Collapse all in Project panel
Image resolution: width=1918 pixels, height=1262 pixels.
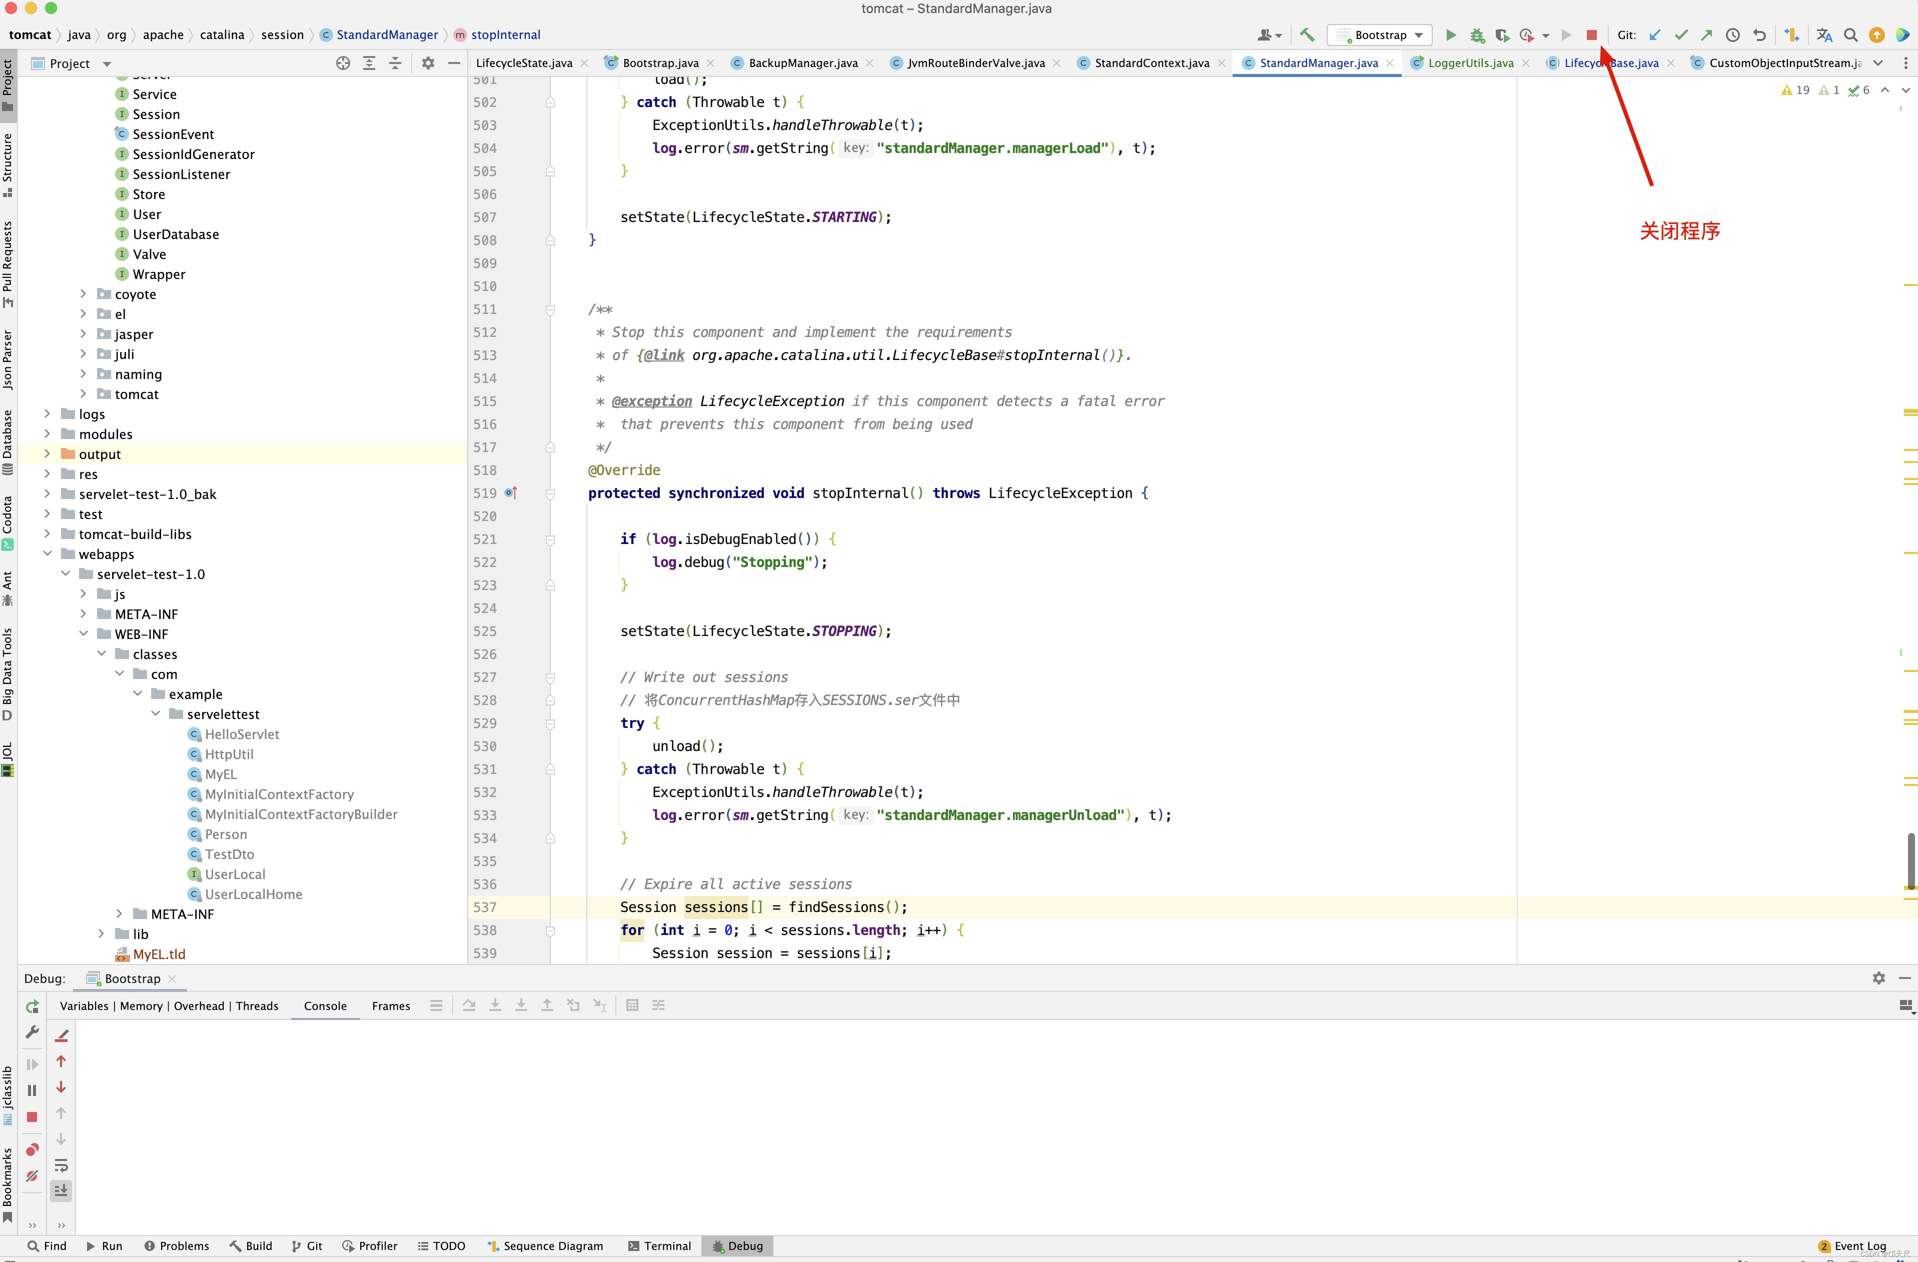[395, 63]
